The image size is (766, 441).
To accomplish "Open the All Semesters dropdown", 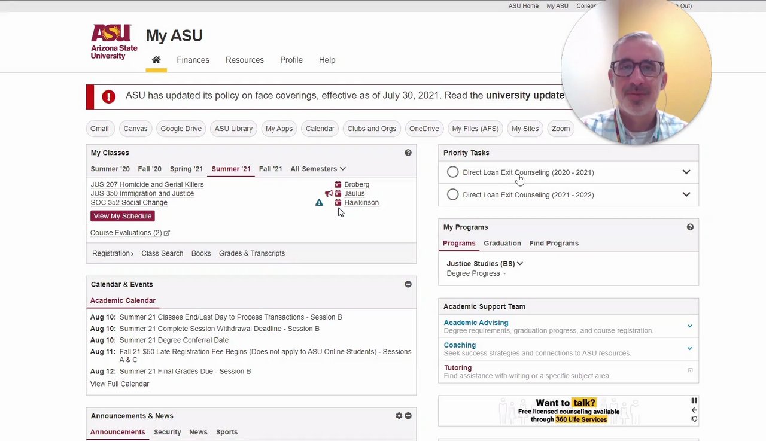I will tap(318, 169).
